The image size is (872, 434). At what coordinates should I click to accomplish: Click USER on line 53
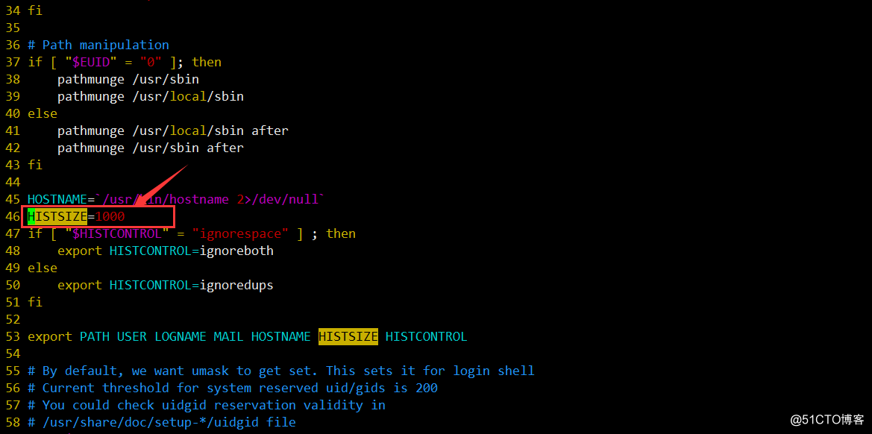tap(132, 336)
